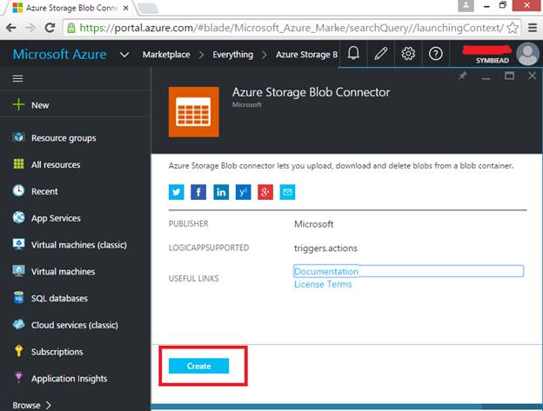Screen dimensions: 543x411
Task: Expand the Browse menu chevron
Action: coord(48,405)
